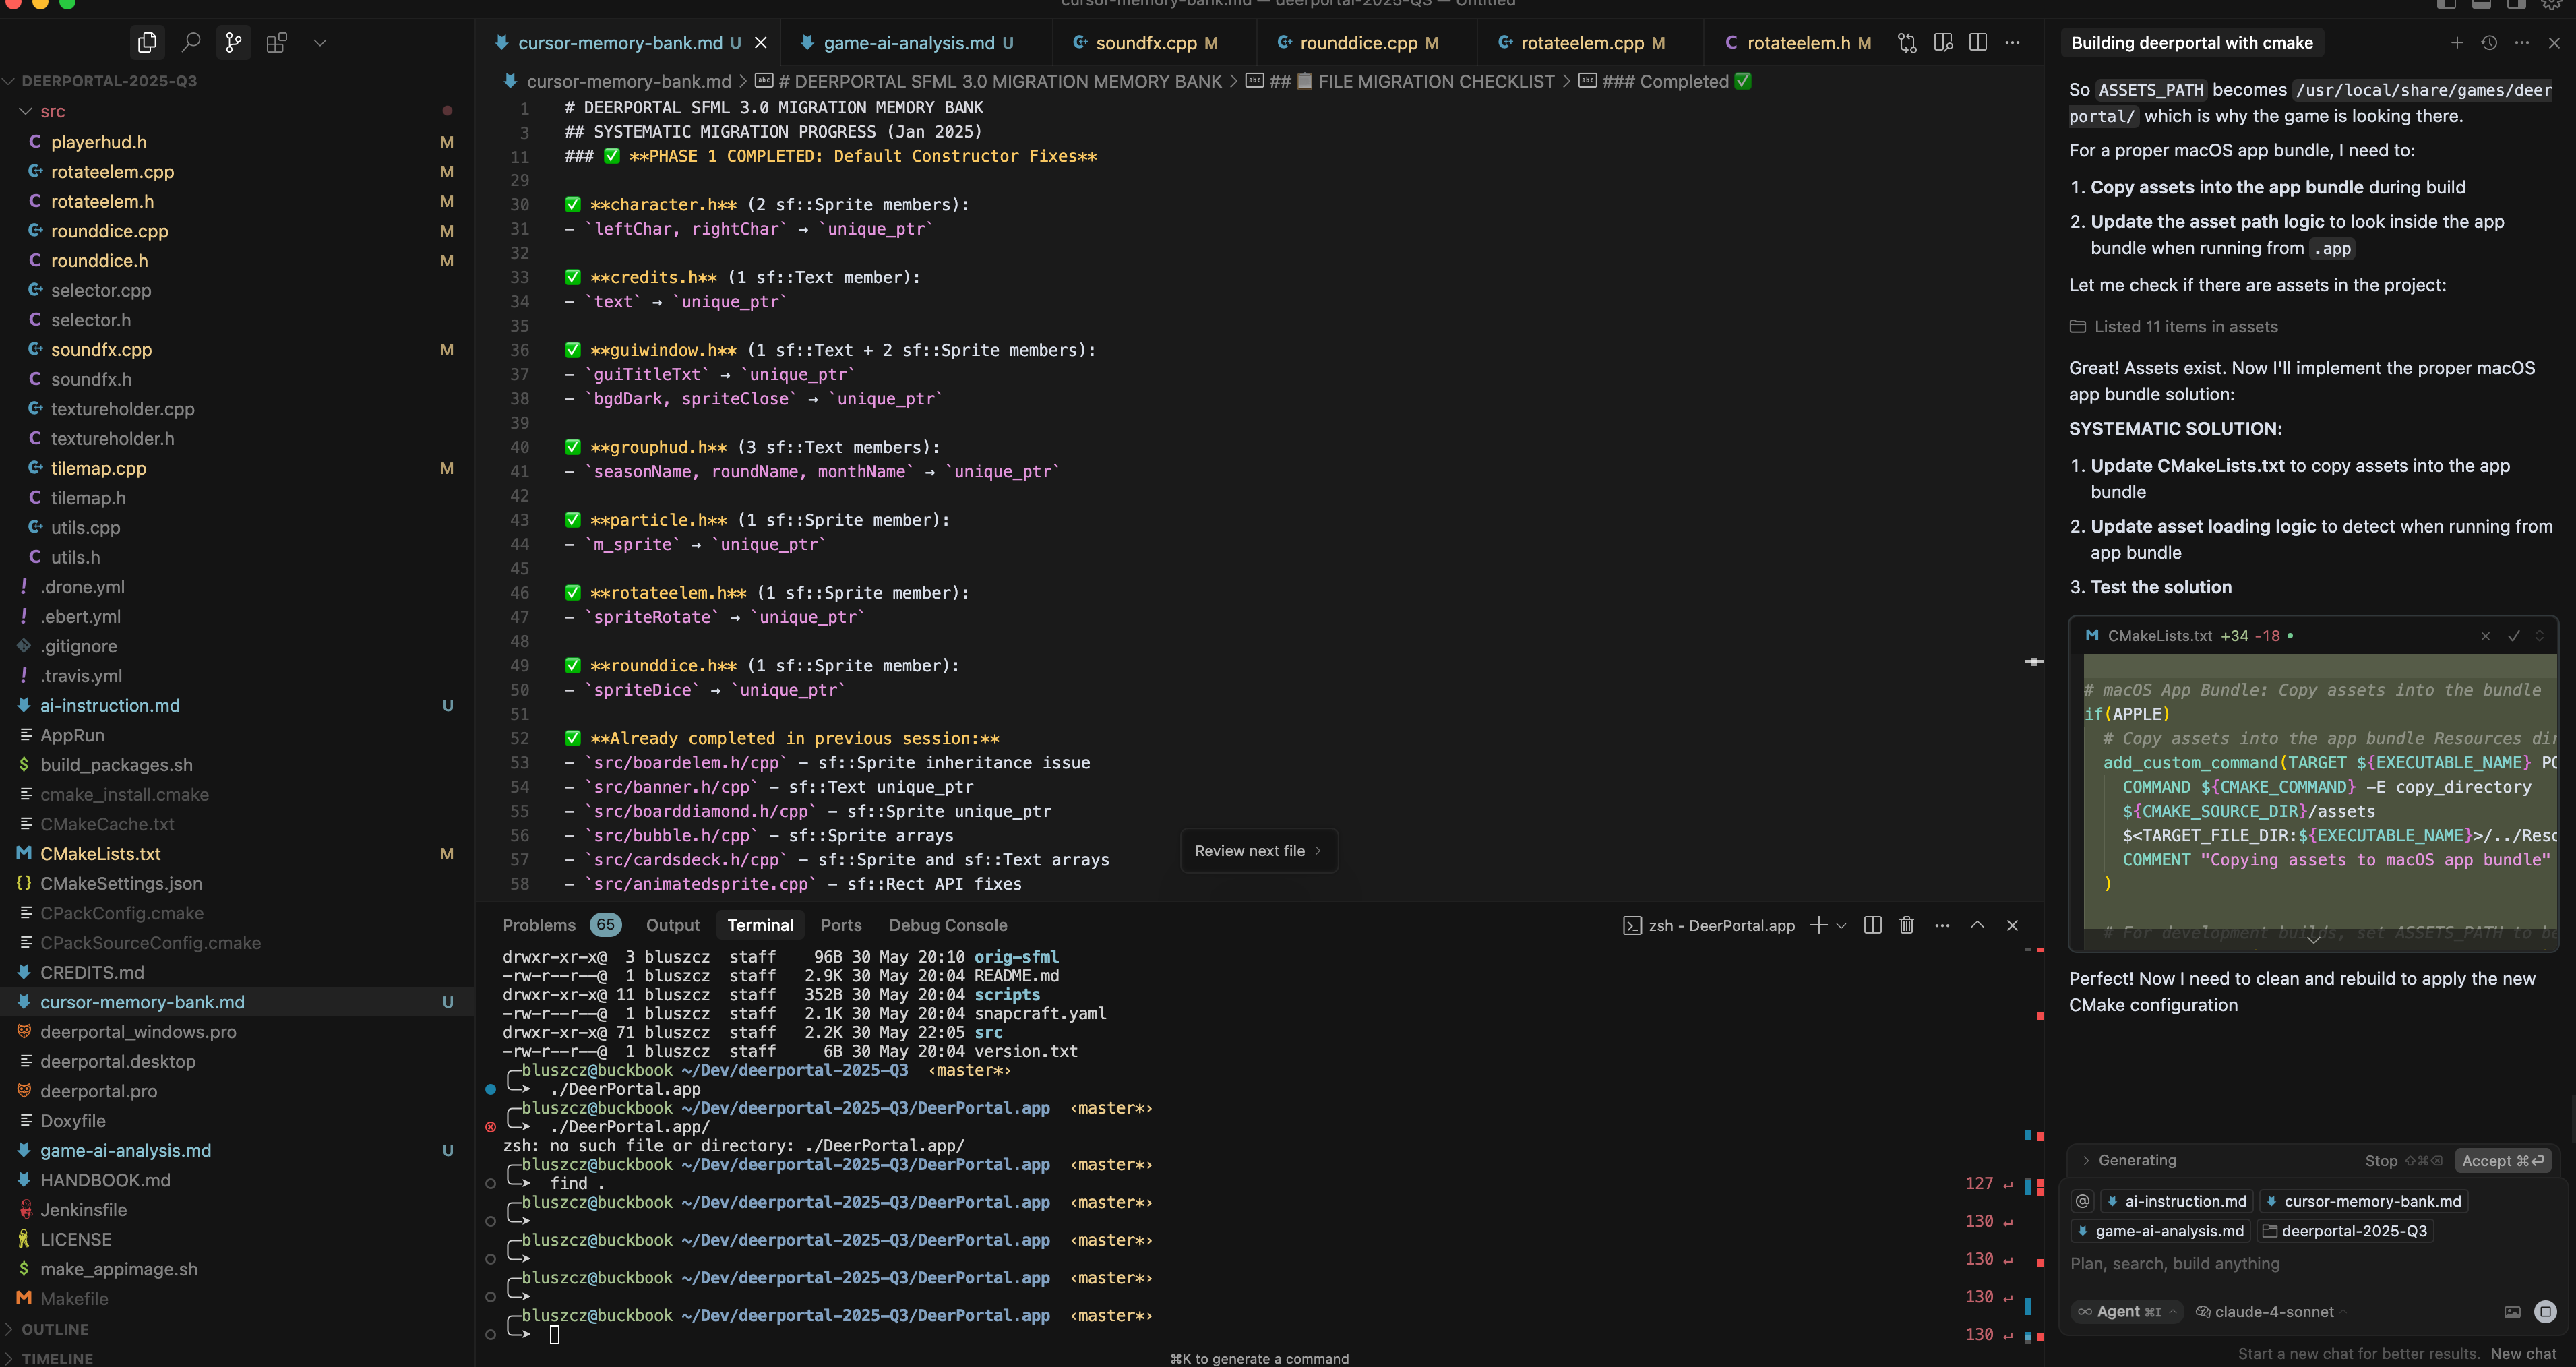Screen dimensions: 2576x1367
Task: Select the zsh - DeerPortal.app terminal
Action: [1709, 925]
